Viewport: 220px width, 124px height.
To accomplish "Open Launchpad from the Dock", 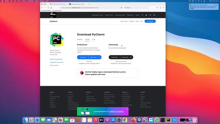I will click(x=31, y=120).
